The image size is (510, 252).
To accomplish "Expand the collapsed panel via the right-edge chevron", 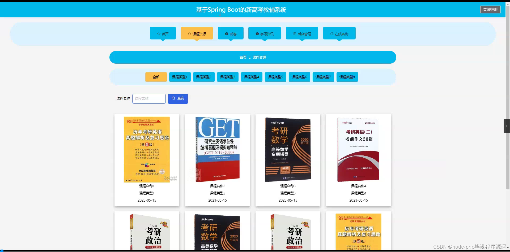I will 507,126.
